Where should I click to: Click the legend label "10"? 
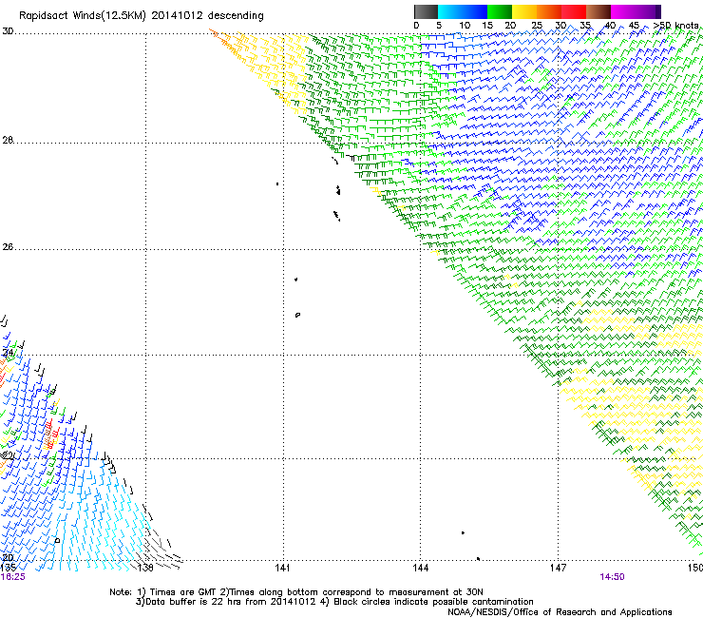[x=465, y=26]
